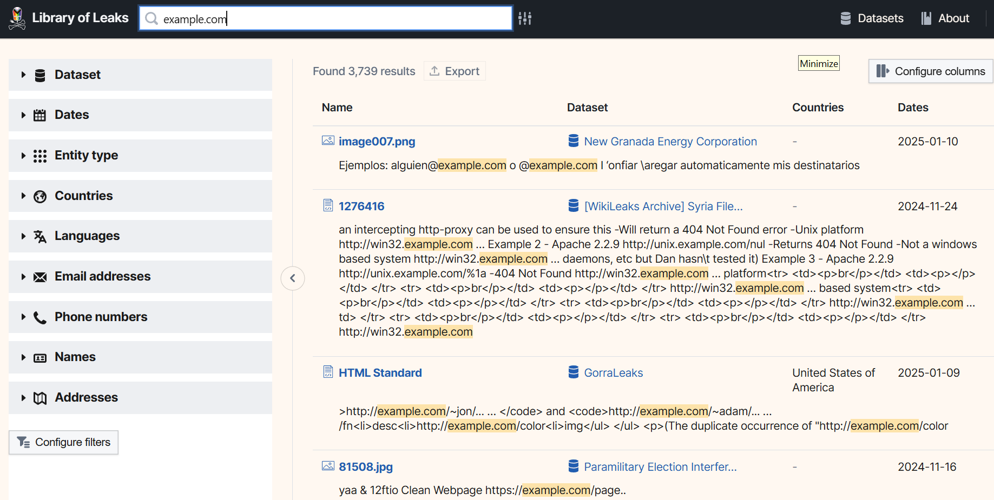This screenshot has height=500, width=994.
Task: Click the image icon beside image007.png
Action: (328, 141)
